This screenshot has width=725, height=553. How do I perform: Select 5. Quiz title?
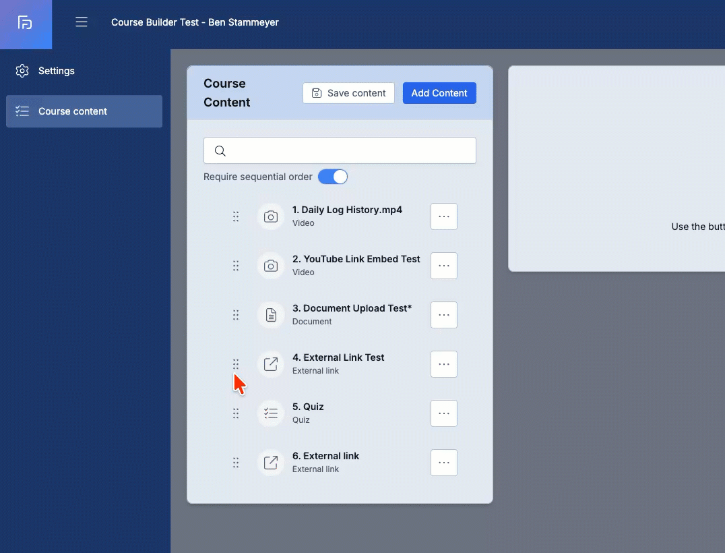pyautogui.click(x=308, y=407)
